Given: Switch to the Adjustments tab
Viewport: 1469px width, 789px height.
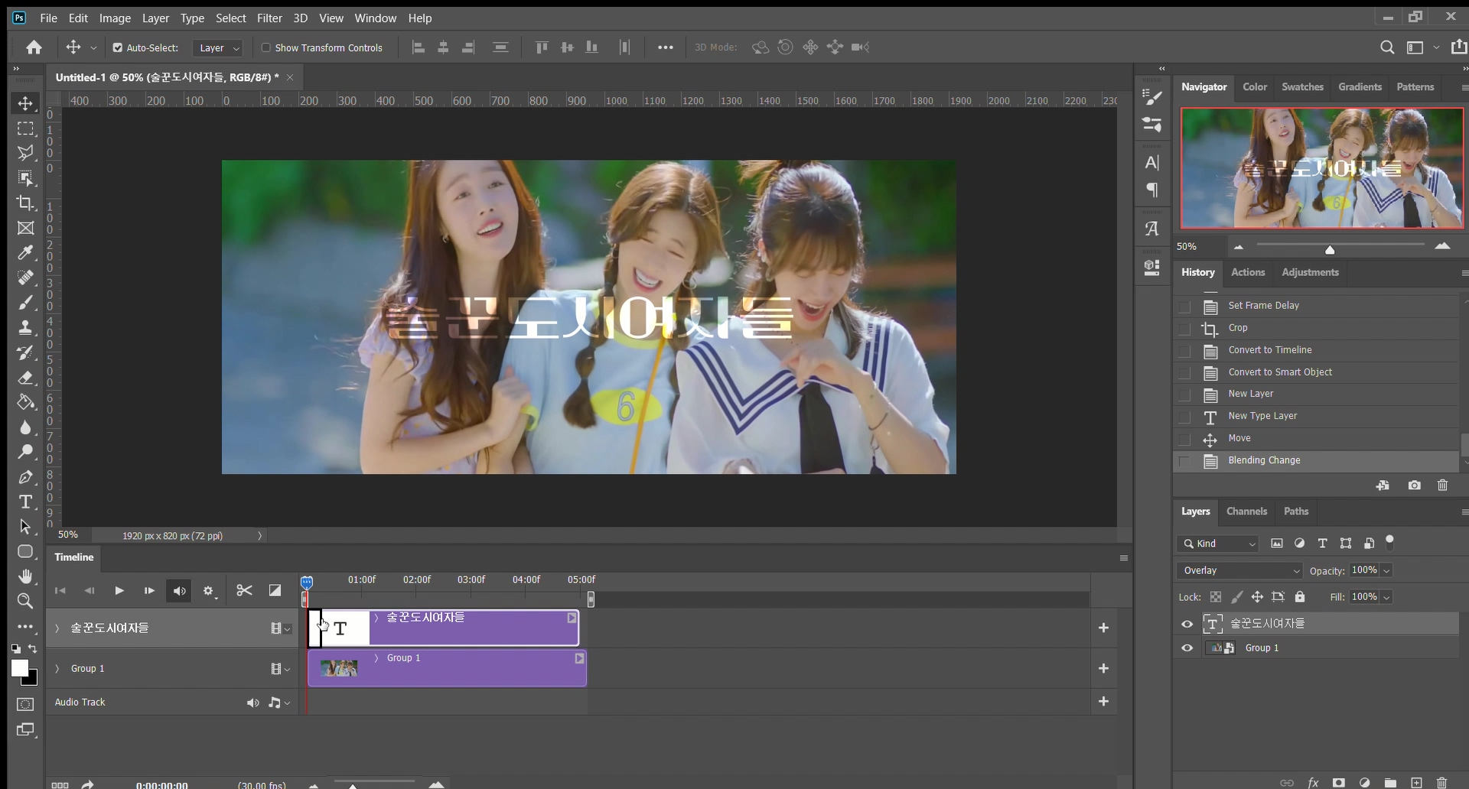Looking at the screenshot, I should click(1310, 272).
